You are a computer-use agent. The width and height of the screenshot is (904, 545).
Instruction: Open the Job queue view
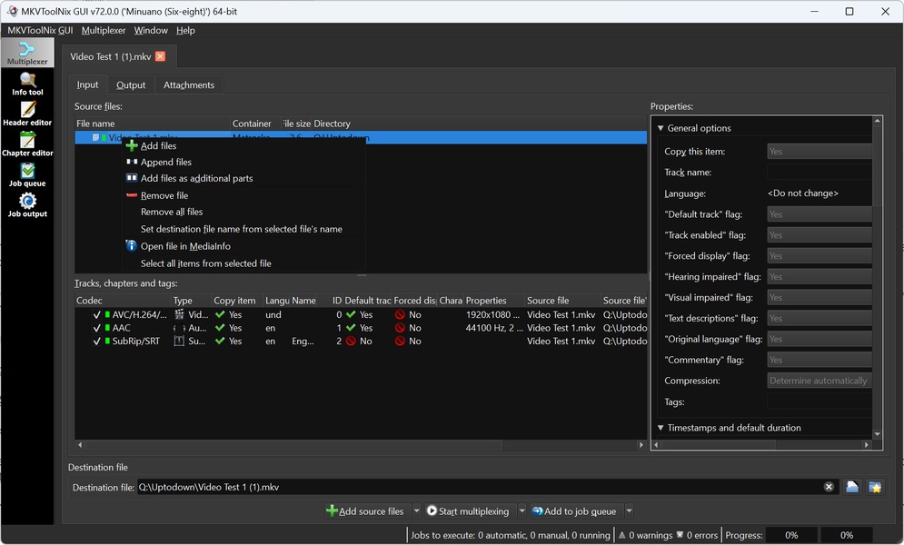tap(27, 174)
